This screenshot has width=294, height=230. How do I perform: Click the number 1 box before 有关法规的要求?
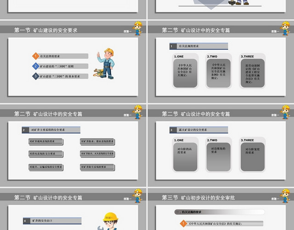(173, 46)
